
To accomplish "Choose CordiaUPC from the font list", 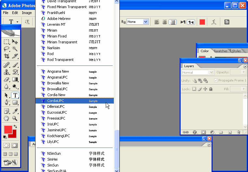I will point(75,101).
